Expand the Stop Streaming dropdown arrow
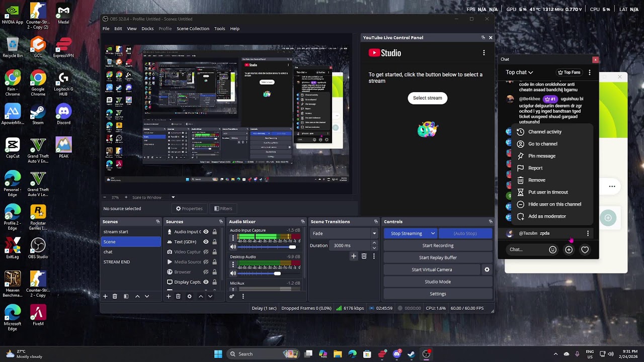This screenshot has height=362, width=644. [433, 233]
